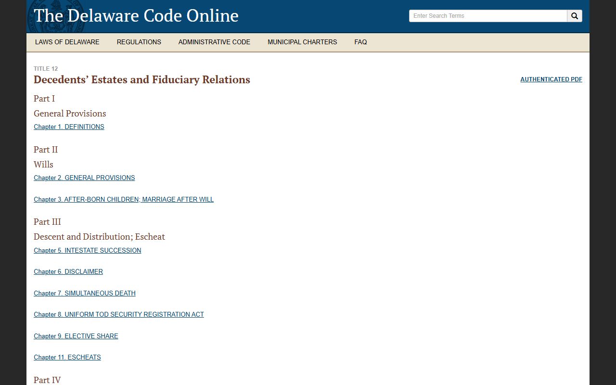The height and width of the screenshot is (385, 616).
Task: Open the Laws of Delaware menu
Action: pyautogui.click(x=67, y=42)
